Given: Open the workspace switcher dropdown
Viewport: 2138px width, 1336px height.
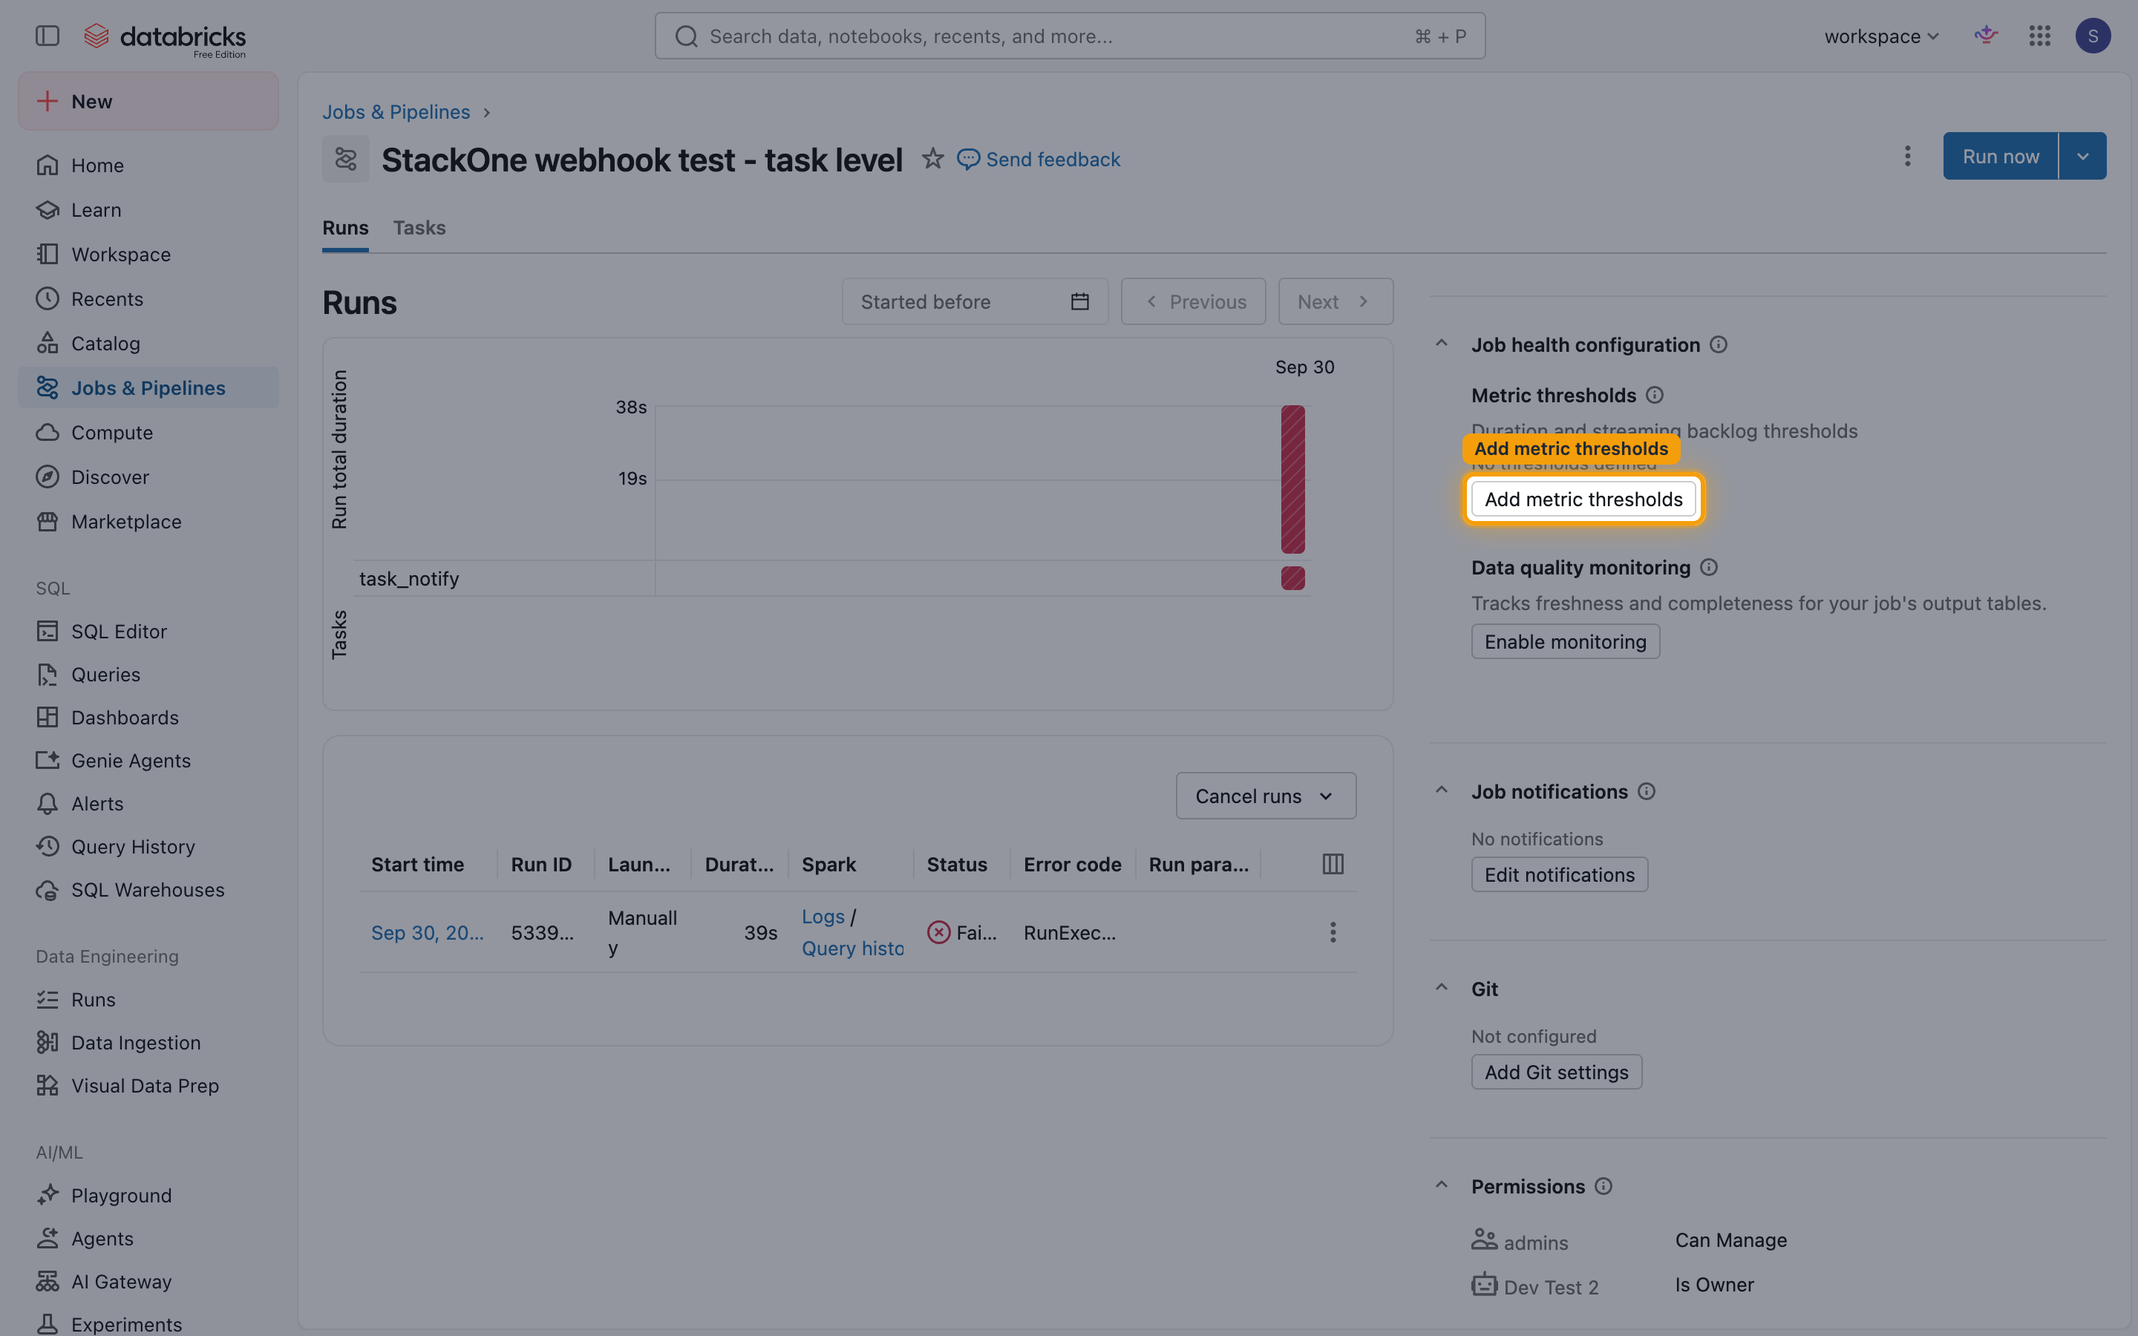Looking at the screenshot, I should coord(1882,36).
